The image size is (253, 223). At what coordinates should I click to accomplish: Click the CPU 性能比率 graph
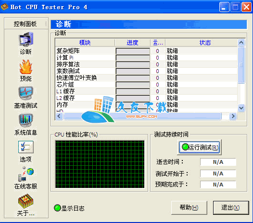100,164
